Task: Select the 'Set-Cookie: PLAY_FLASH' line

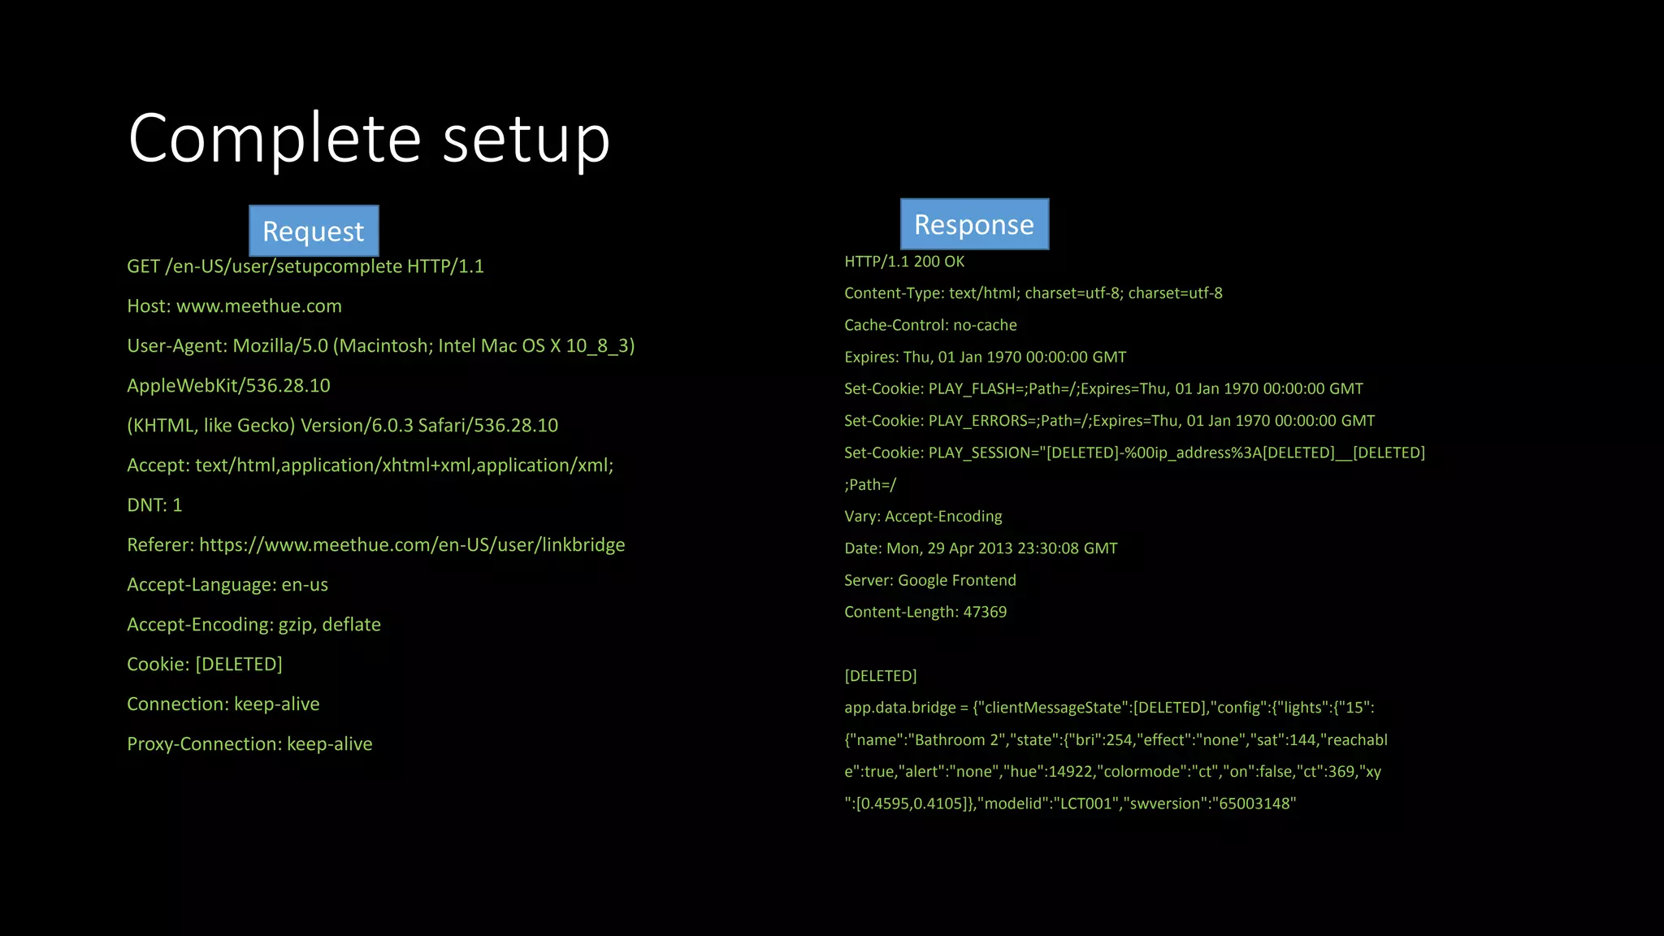Action: coord(1103,389)
